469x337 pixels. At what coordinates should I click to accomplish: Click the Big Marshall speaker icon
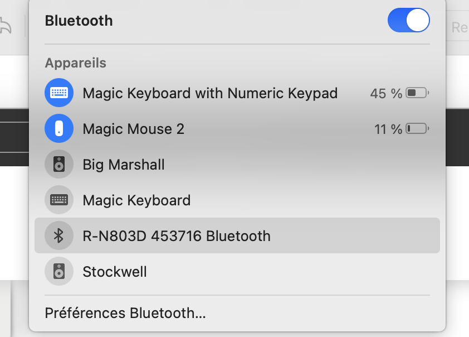[58, 165]
